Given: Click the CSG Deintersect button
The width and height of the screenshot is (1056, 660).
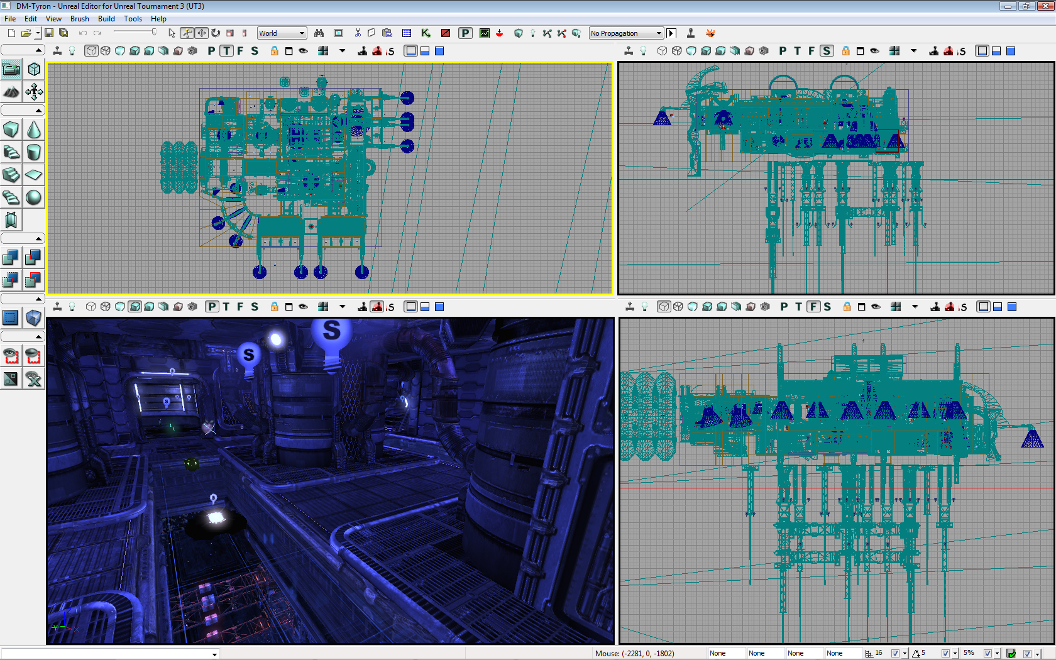Looking at the screenshot, I should pos(34,280).
